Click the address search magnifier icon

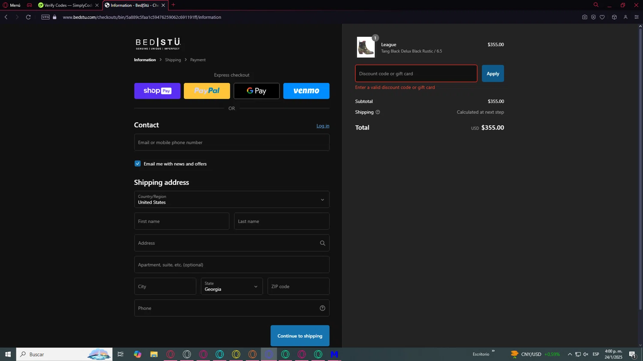point(322,243)
